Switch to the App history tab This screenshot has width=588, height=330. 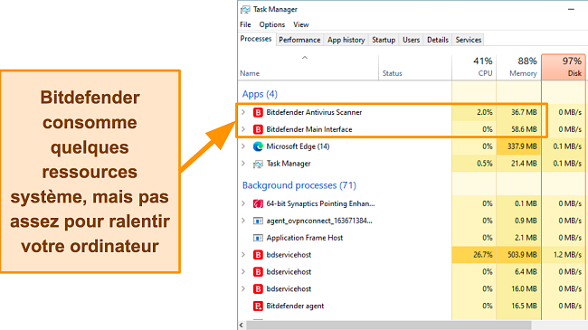(x=346, y=40)
